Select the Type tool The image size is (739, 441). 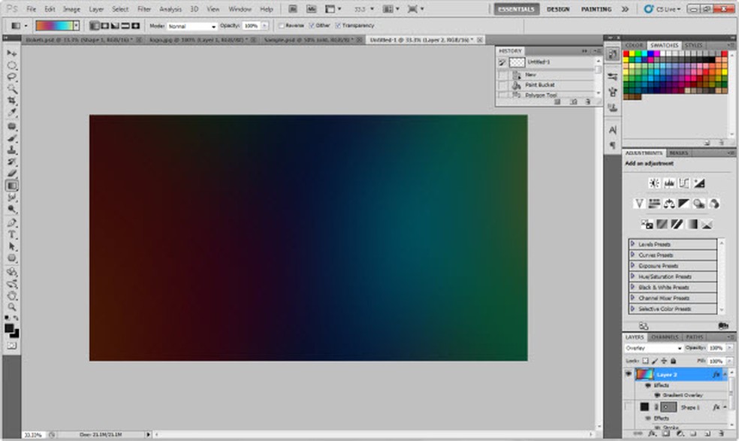pyautogui.click(x=12, y=234)
